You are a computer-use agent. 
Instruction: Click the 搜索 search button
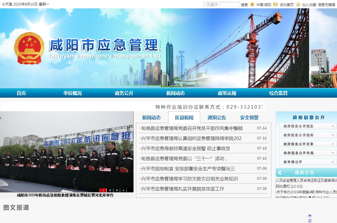pos(244,5)
